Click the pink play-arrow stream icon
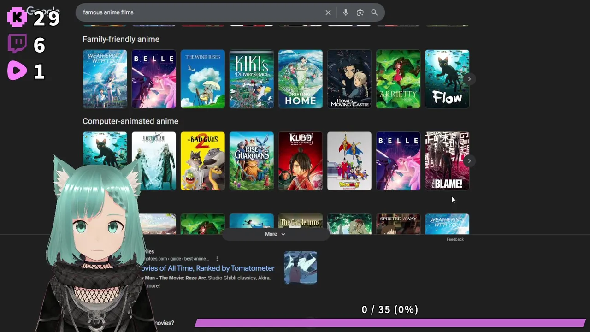The width and height of the screenshot is (590, 332). coord(17,71)
